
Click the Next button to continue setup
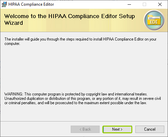click(x=117, y=129)
